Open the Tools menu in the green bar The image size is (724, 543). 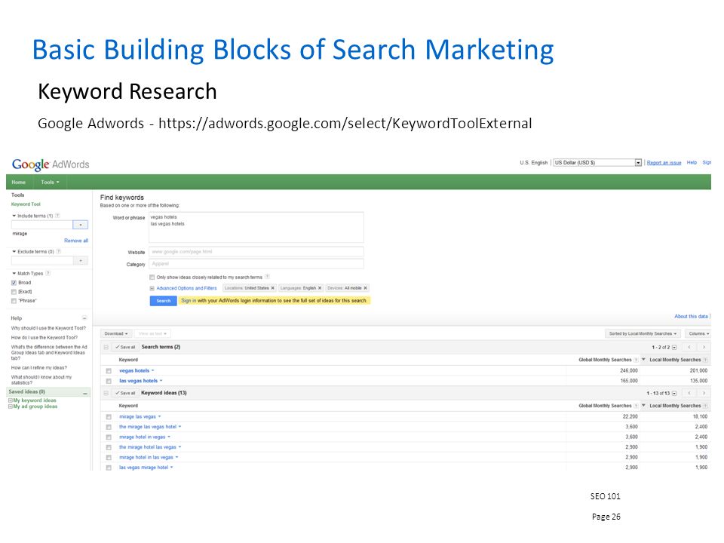click(x=50, y=183)
